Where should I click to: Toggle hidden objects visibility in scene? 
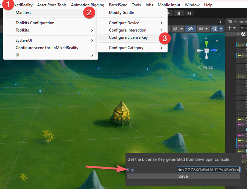191,29
